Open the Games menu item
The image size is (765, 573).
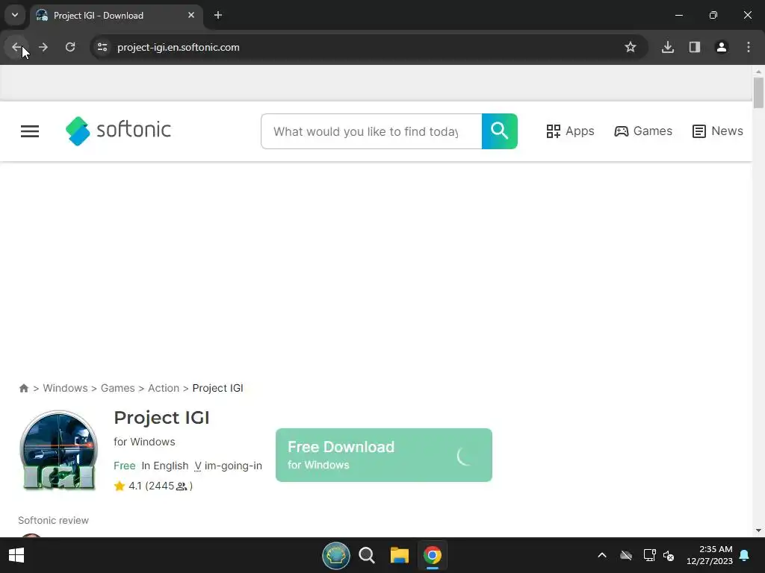(x=643, y=131)
